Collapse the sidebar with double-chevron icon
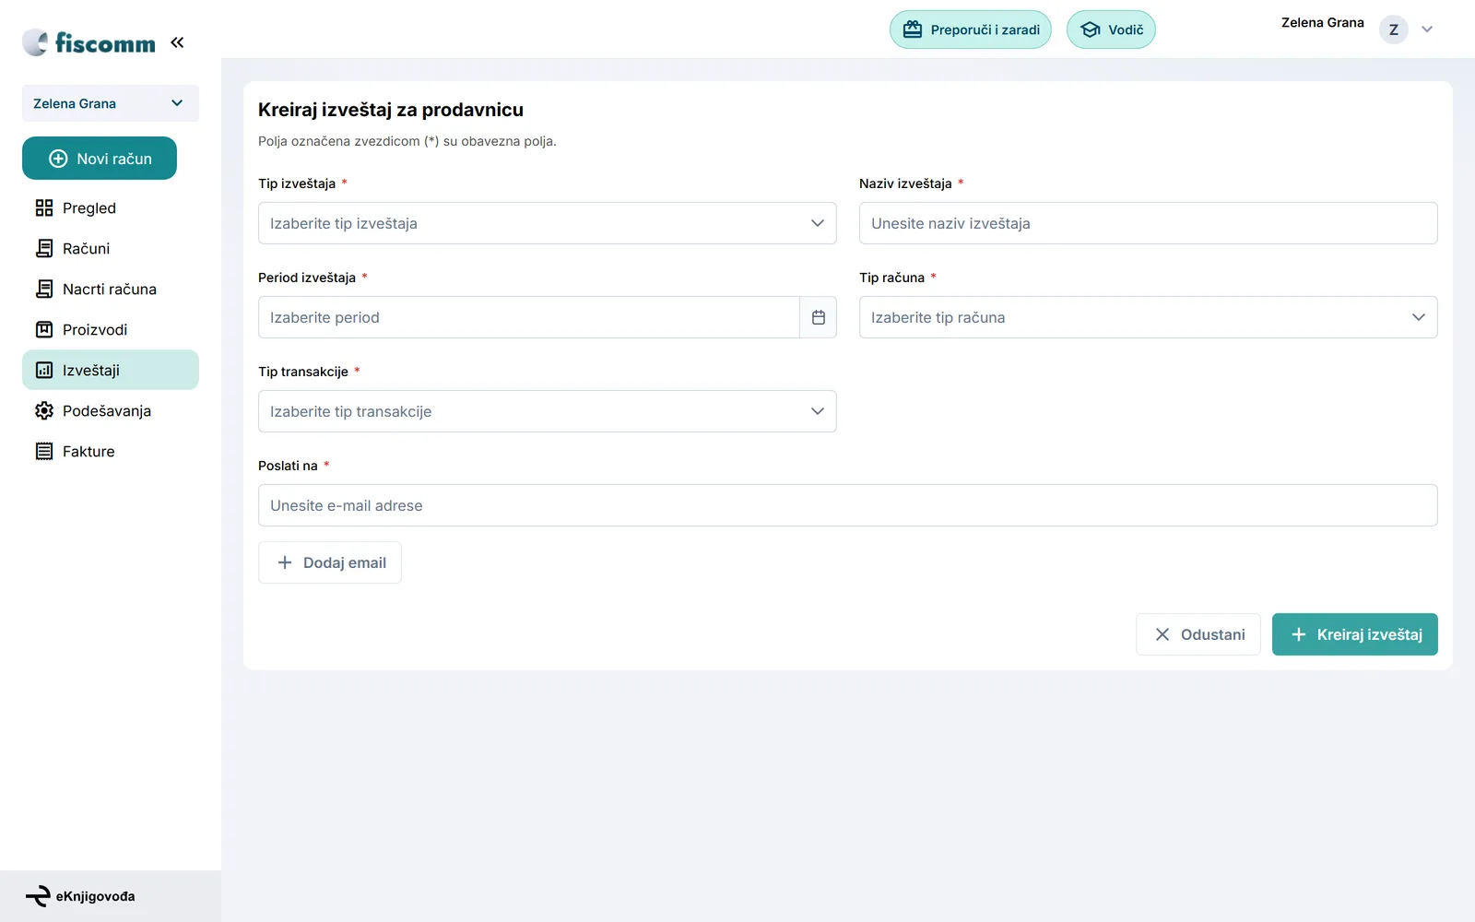The width and height of the screenshot is (1475, 922). (x=177, y=42)
